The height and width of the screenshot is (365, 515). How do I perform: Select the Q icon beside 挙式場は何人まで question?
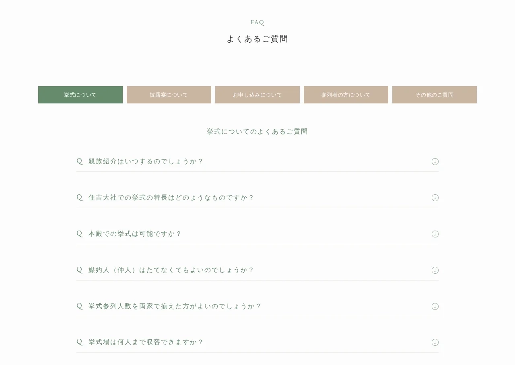point(79,342)
